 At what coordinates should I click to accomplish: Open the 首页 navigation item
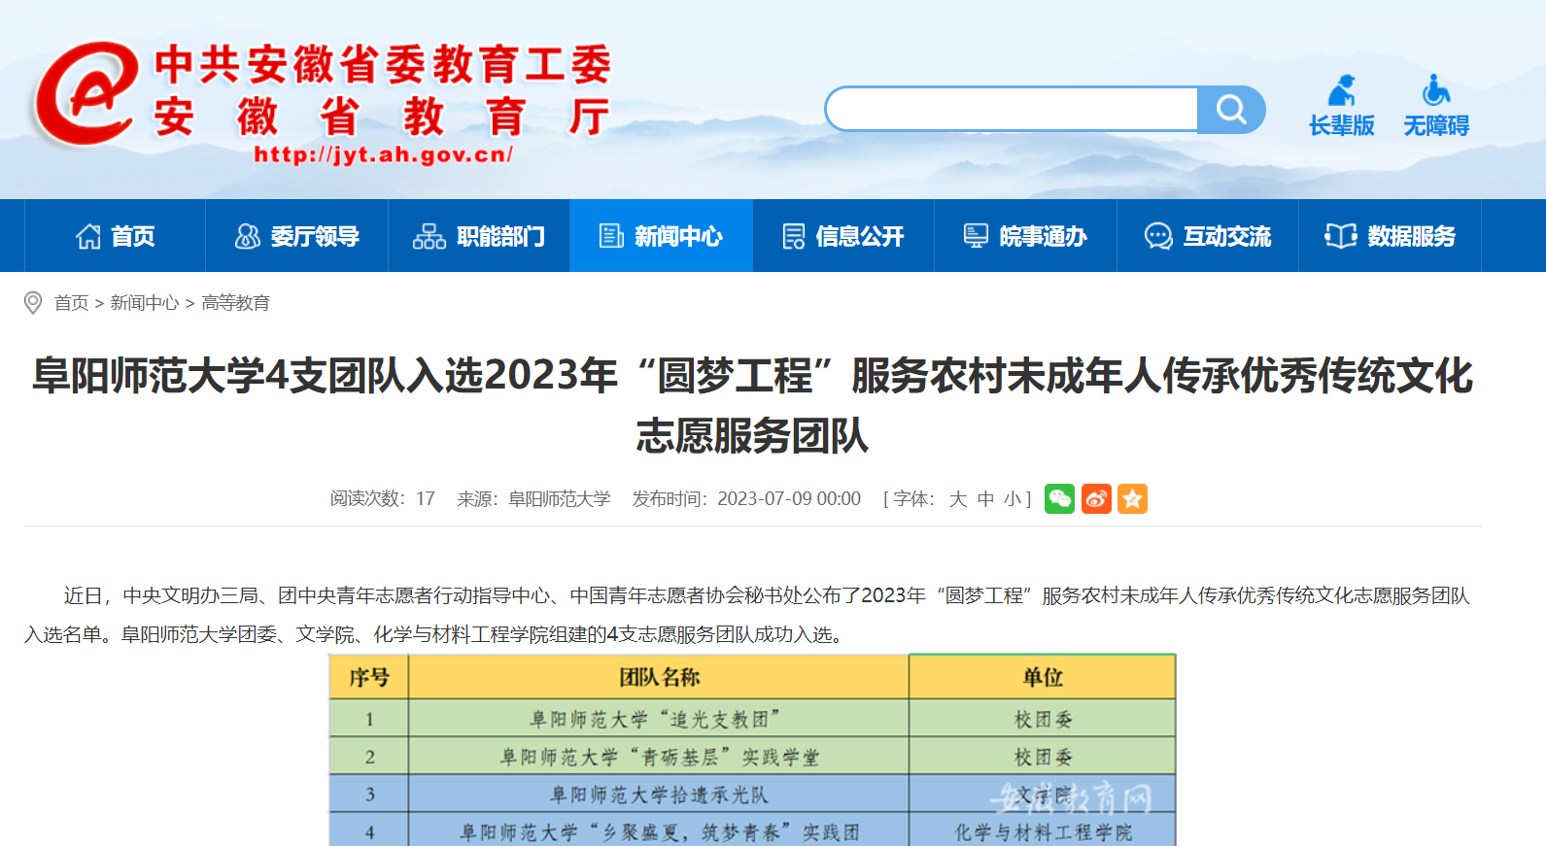(x=115, y=236)
